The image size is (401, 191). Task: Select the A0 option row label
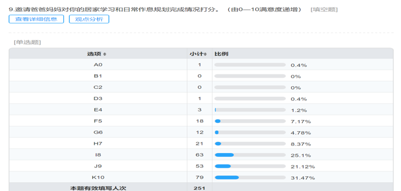pyautogui.click(x=98, y=65)
